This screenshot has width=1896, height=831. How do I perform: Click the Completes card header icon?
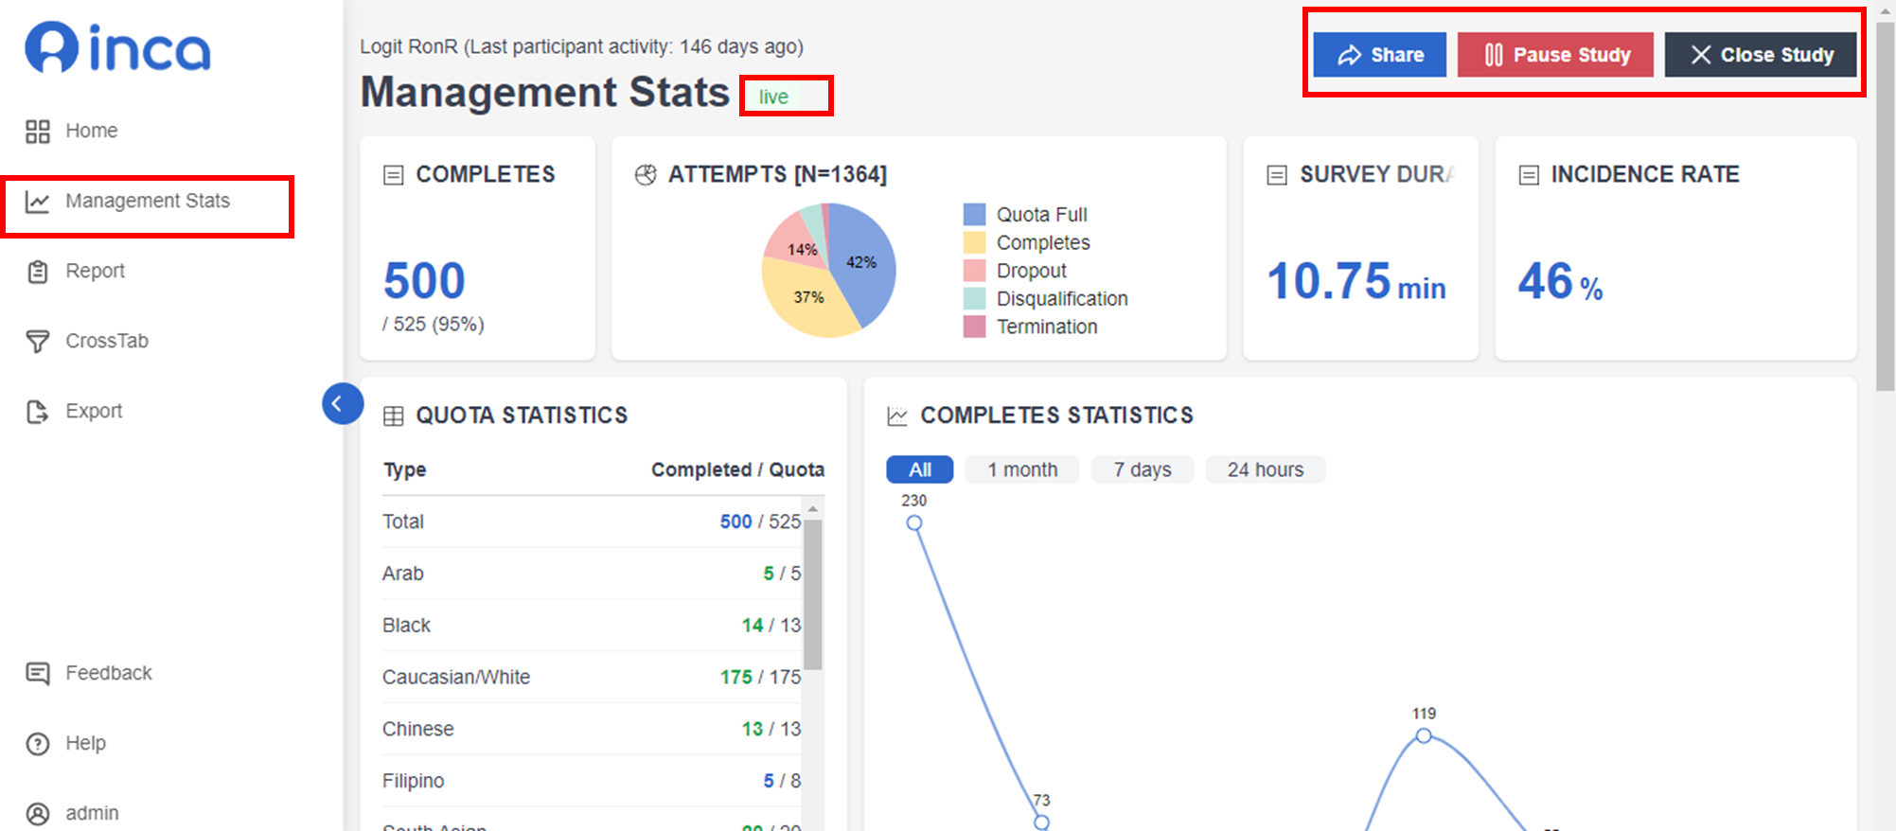(394, 175)
